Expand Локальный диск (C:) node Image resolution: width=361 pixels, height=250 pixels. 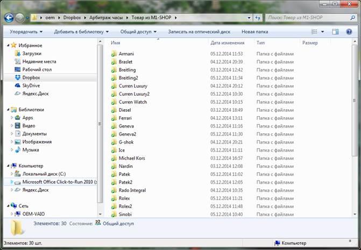pyautogui.click(x=12, y=174)
